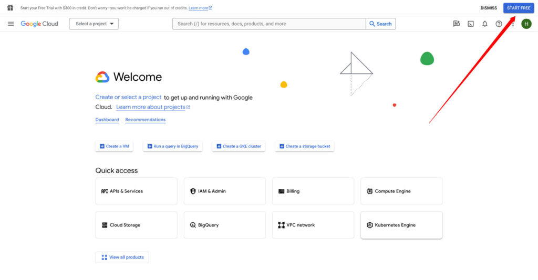Click external link icon after Learn more about projects

(x=188, y=107)
